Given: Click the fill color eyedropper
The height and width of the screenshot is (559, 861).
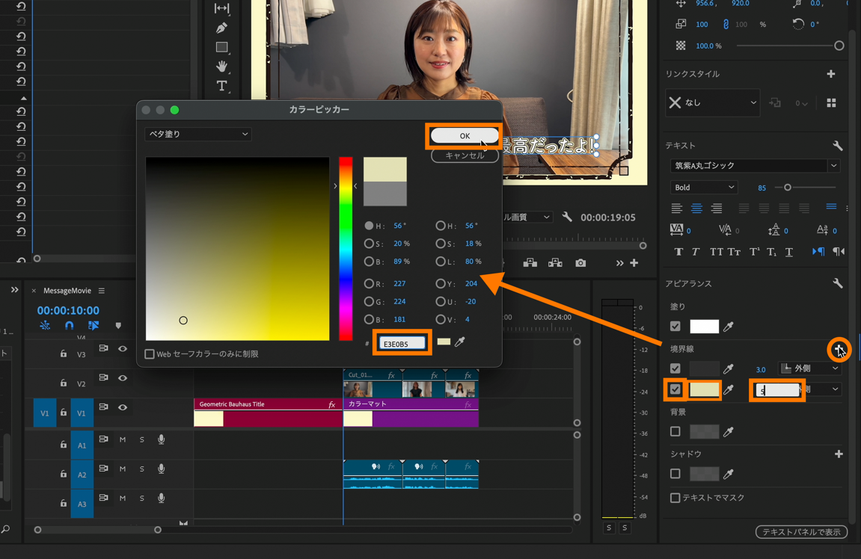Looking at the screenshot, I should tap(728, 327).
